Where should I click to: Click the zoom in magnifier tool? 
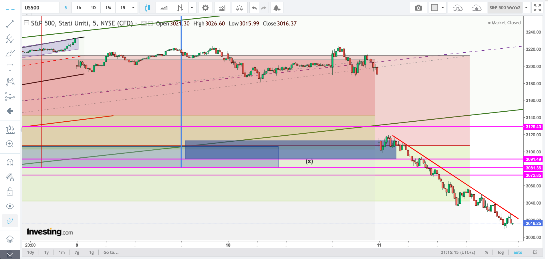[x=10, y=144]
